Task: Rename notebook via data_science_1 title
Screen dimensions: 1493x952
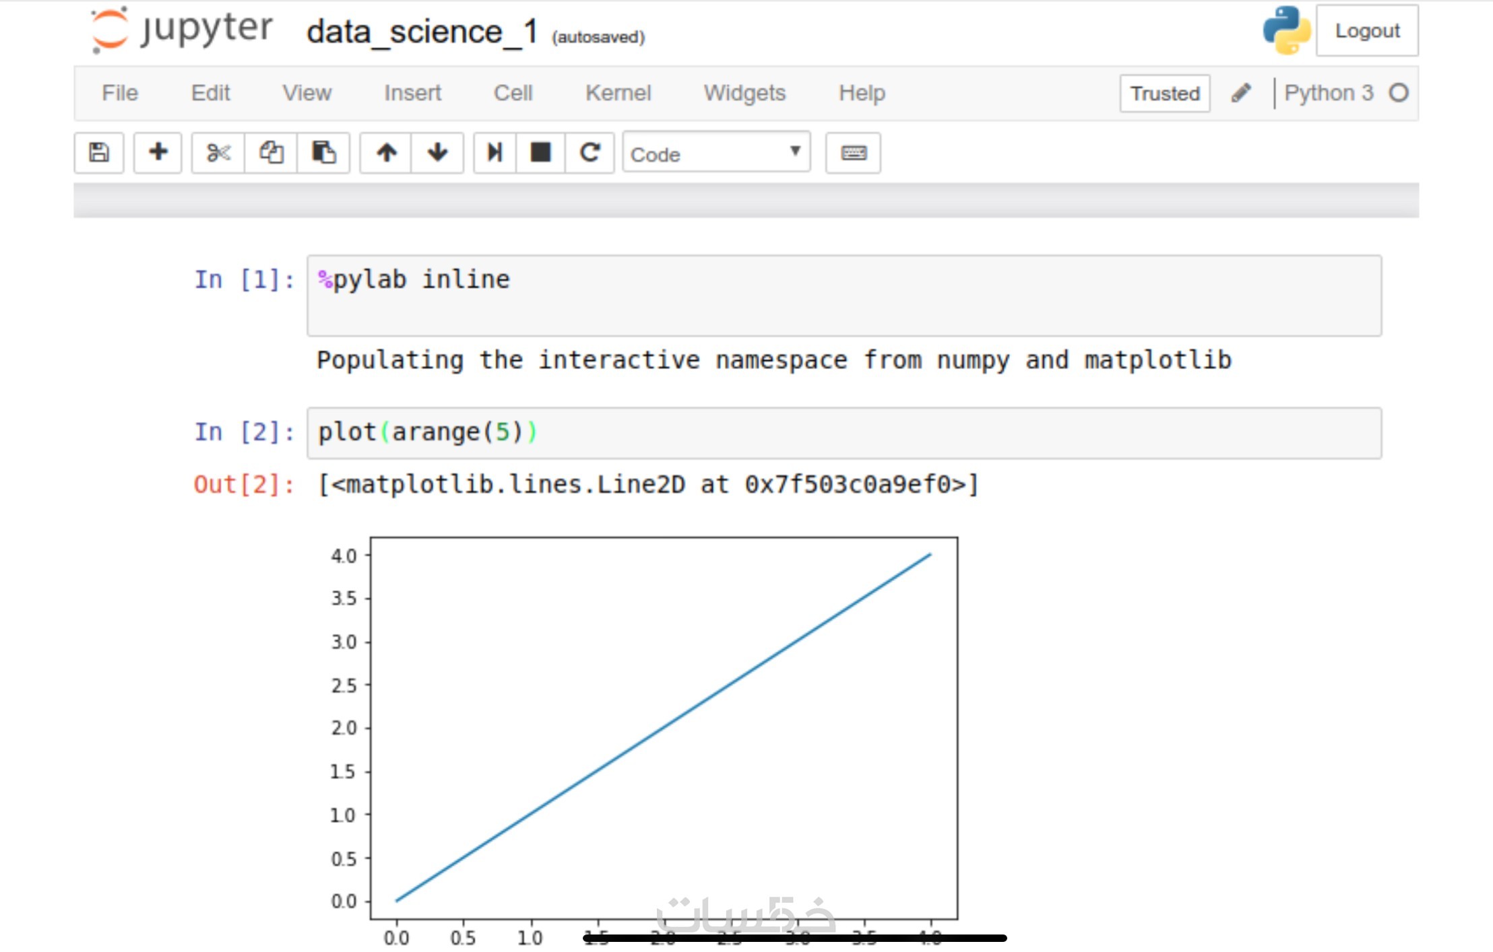Action: tap(422, 32)
